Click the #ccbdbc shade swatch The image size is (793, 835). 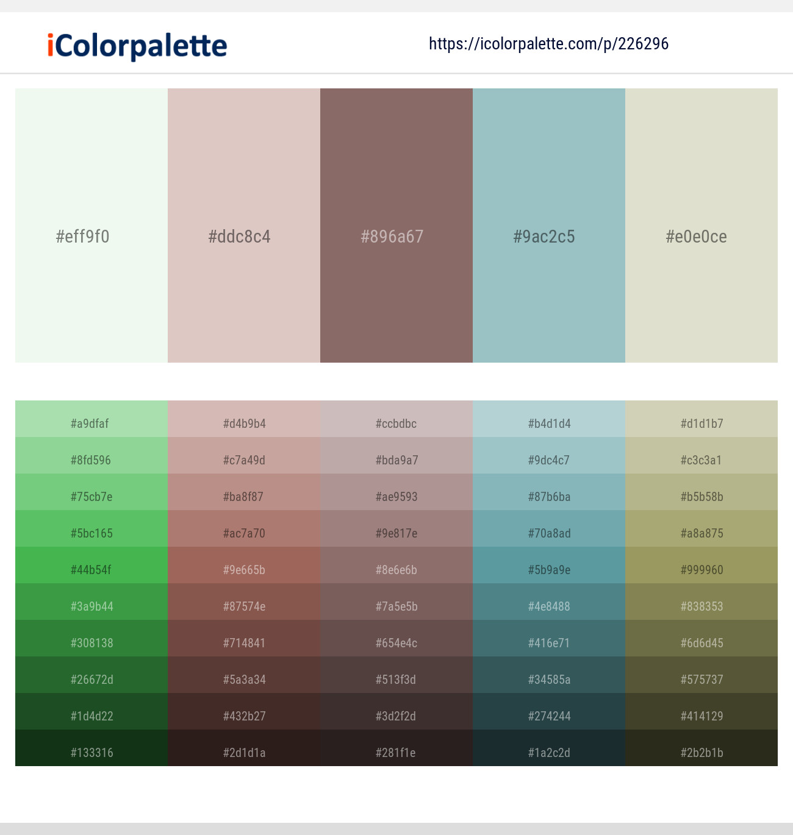396,423
